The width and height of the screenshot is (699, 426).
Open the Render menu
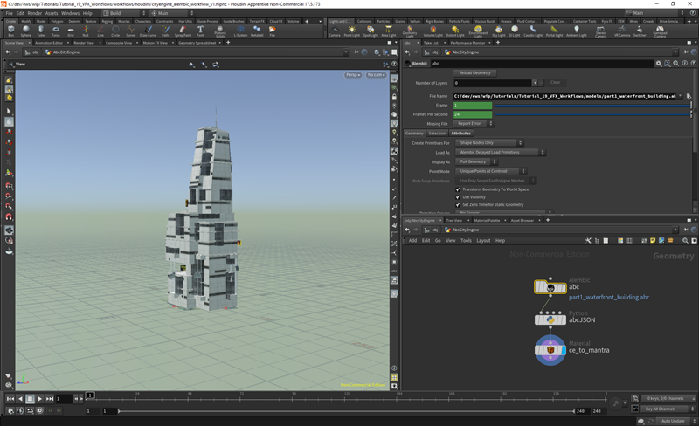tap(34, 13)
